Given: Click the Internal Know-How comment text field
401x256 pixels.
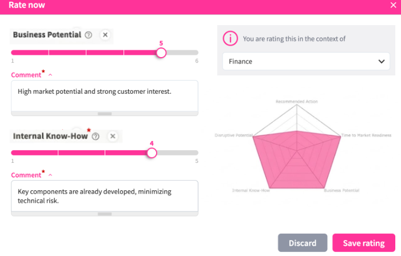Looking at the screenshot, I should [x=105, y=195].
